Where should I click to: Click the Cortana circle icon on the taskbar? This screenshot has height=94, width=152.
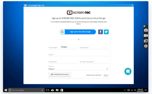click(x=10, y=90)
